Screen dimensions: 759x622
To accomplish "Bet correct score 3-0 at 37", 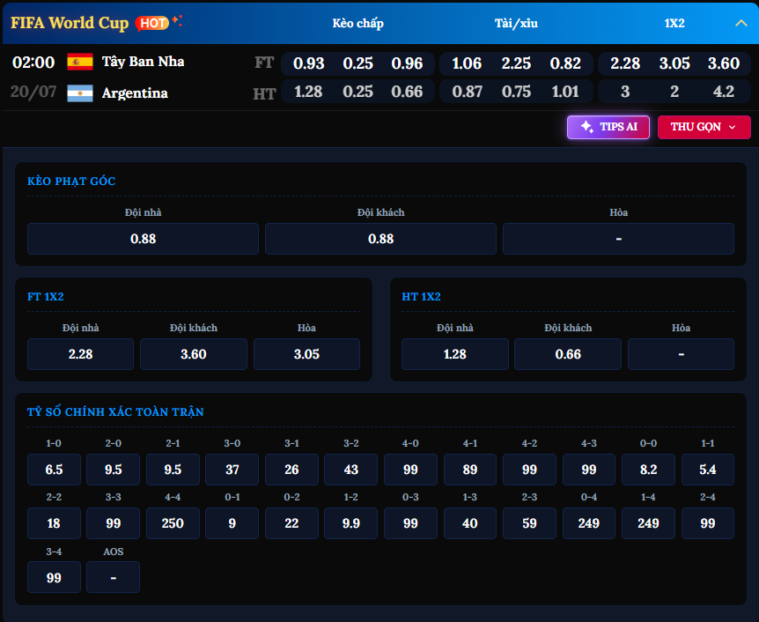I will pos(232,470).
